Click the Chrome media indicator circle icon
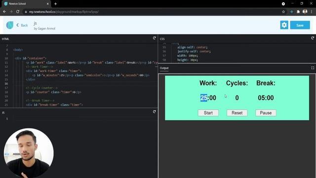The height and width of the screenshot is (178, 316). pyautogui.click(x=283, y=3)
